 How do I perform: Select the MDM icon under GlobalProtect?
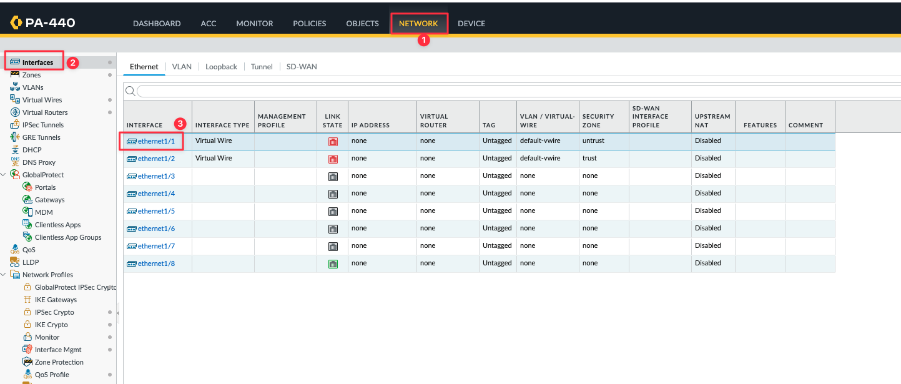point(27,212)
